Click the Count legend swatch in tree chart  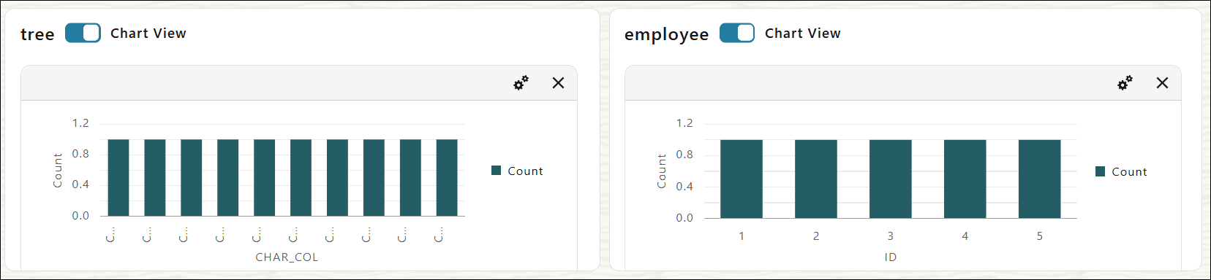pos(496,171)
